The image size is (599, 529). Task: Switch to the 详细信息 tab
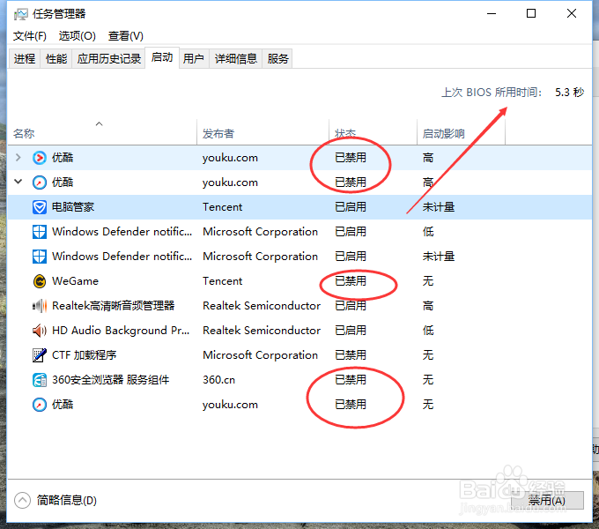pos(236,58)
